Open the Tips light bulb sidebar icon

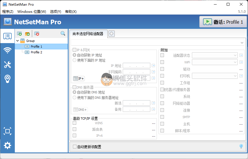click(7, 79)
